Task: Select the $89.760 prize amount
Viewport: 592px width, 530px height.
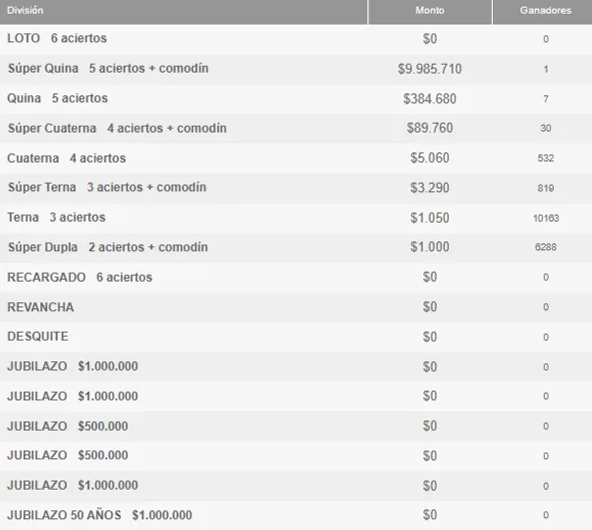Action: coord(429,129)
